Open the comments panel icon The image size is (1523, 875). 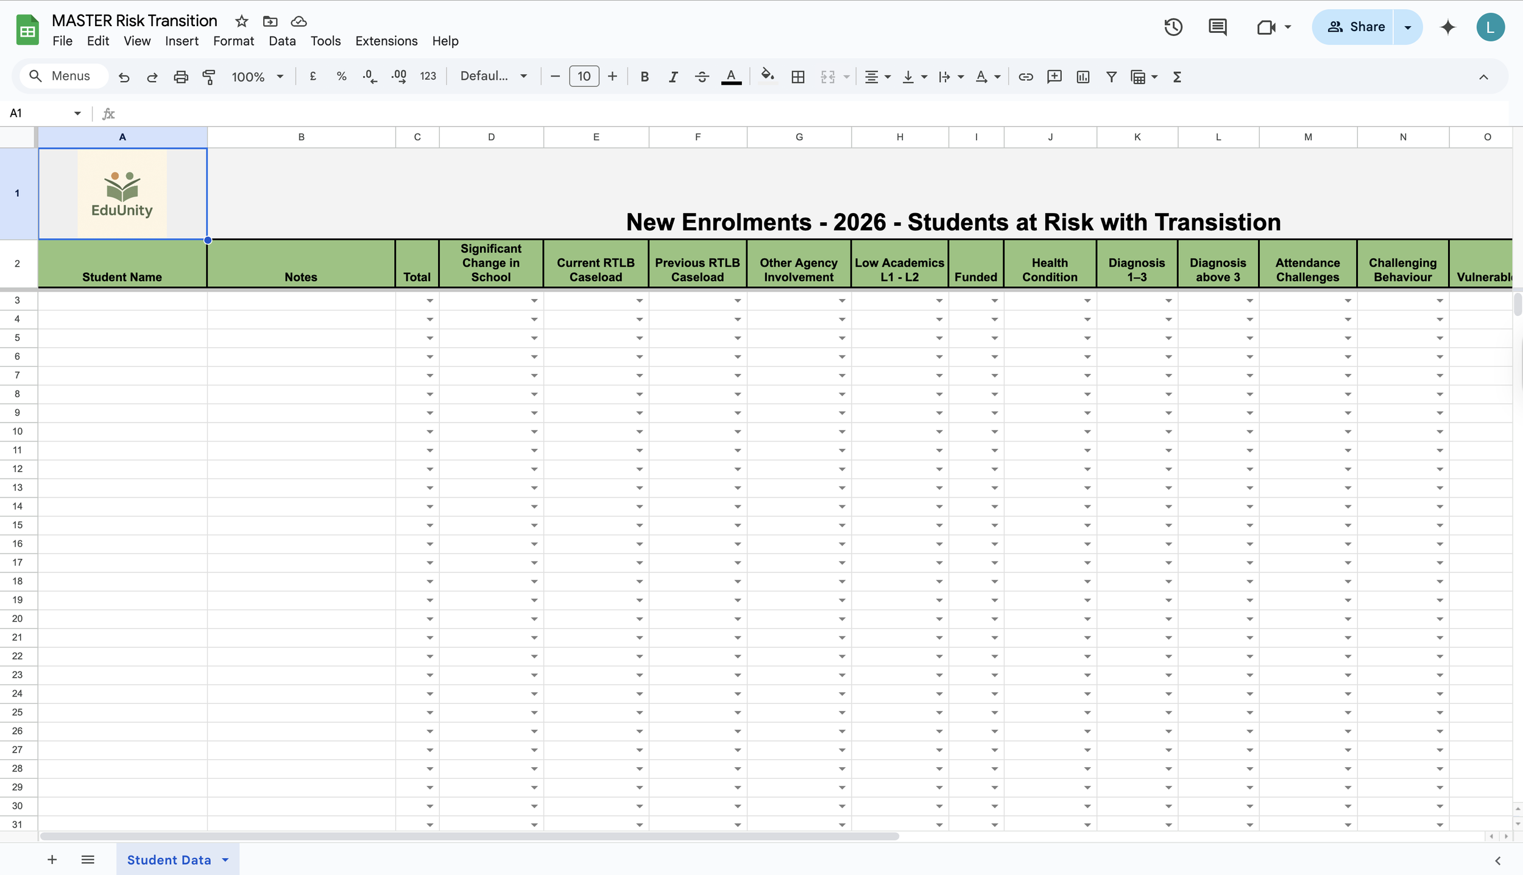click(1217, 27)
